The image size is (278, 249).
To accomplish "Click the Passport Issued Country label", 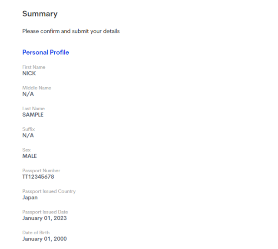I will click(49, 191).
